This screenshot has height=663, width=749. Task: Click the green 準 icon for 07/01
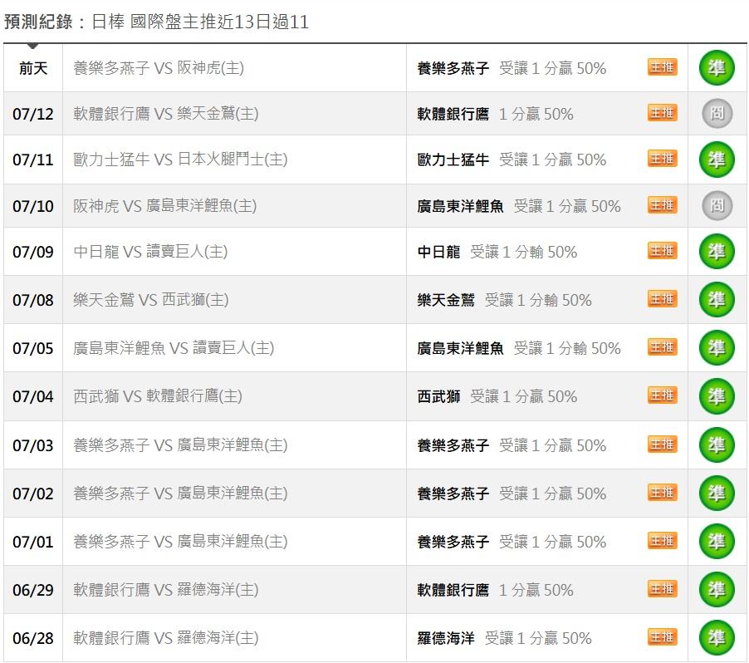[717, 542]
